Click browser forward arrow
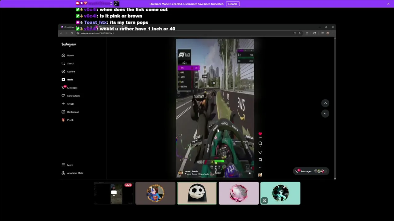Viewport: 394px width, 221px height. click(66, 33)
